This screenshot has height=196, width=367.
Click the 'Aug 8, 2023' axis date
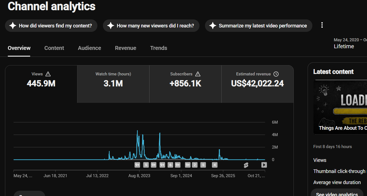point(139,176)
